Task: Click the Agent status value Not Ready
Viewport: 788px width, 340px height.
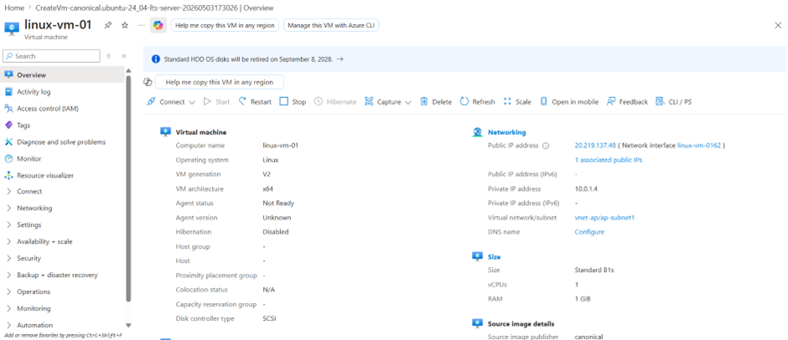Action: (278, 203)
